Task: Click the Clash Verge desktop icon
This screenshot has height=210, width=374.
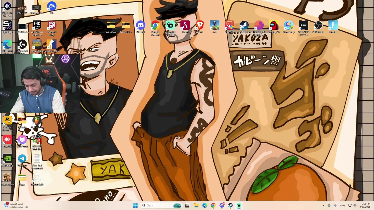Action: pyautogui.click(x=22, y=141)
